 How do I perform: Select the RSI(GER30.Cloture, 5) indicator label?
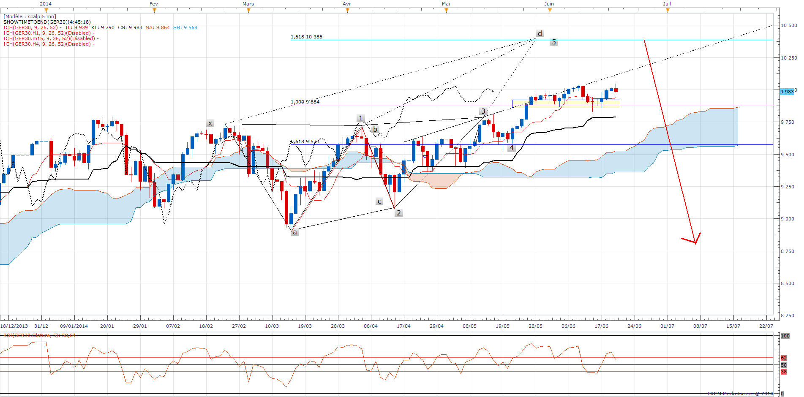[x=40, y=335]
